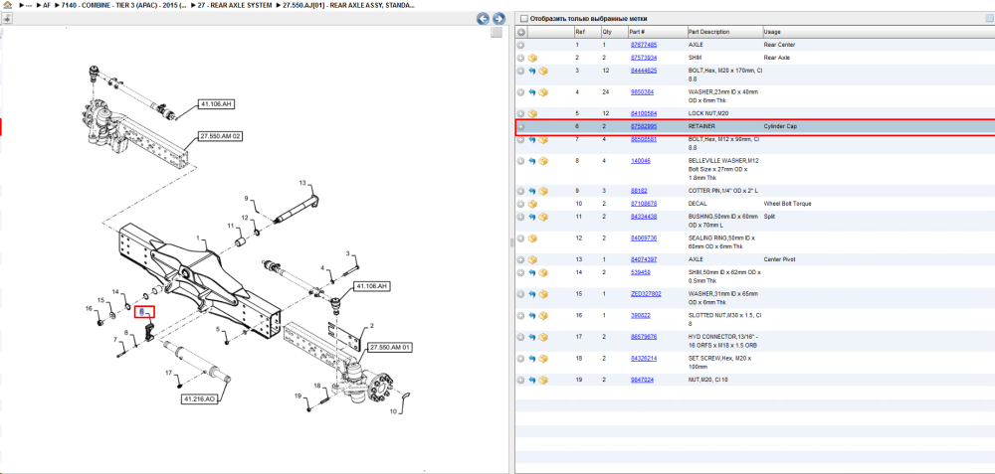Click blue arrow icon for ref 14 shim
Screen dimensions: 995x474
[532, 272]
